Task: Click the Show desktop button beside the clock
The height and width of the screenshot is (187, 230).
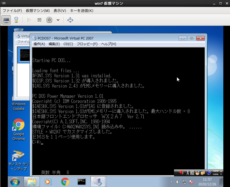Action: point(221,182)
